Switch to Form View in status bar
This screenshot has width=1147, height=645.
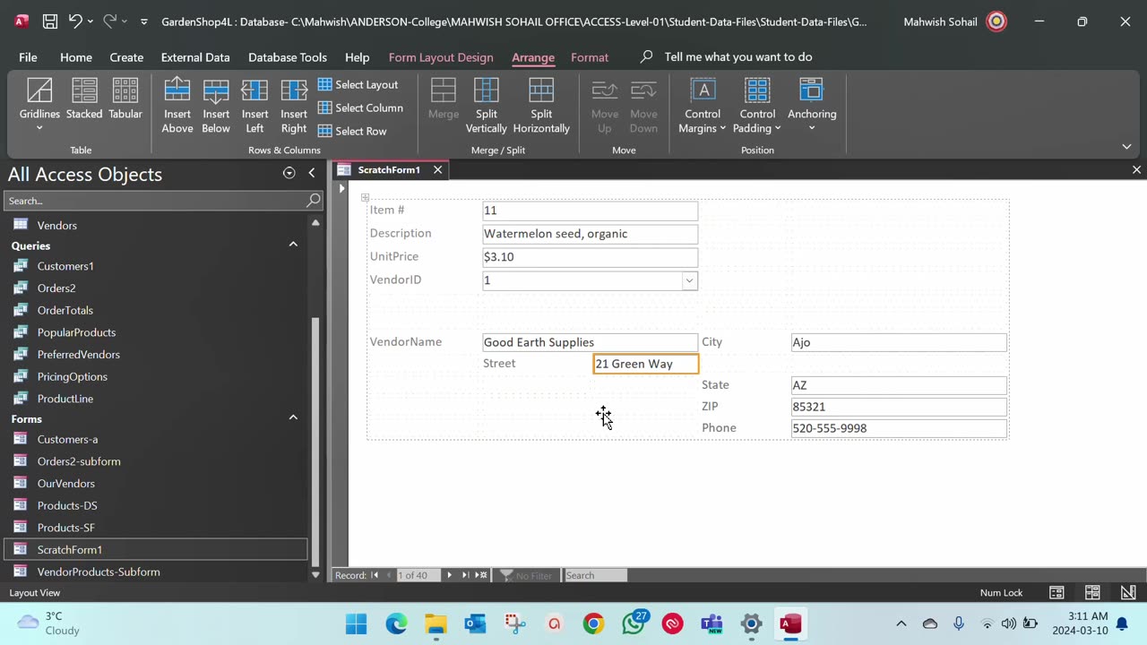pyautogui.click(x=1056, y=592)
